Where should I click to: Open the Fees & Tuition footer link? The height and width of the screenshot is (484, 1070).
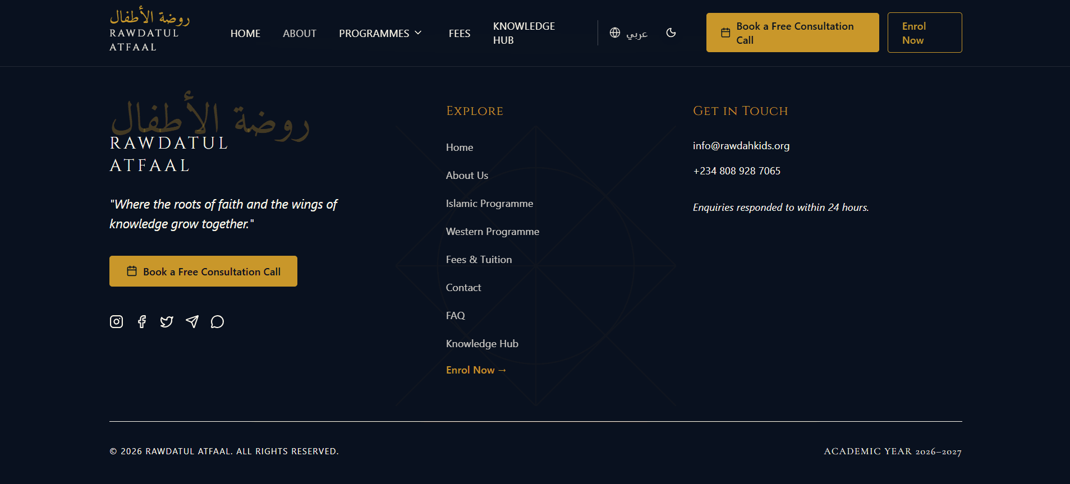tap(479, 260)
